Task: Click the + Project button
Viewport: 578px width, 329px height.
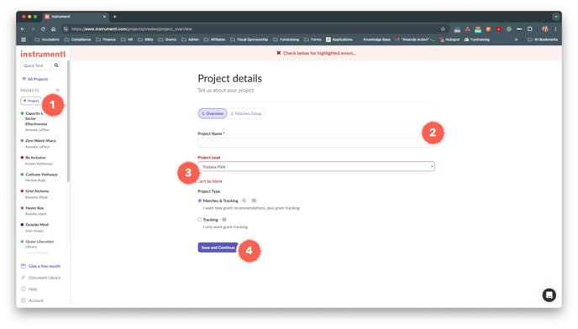Action: [x=31, y=101]
